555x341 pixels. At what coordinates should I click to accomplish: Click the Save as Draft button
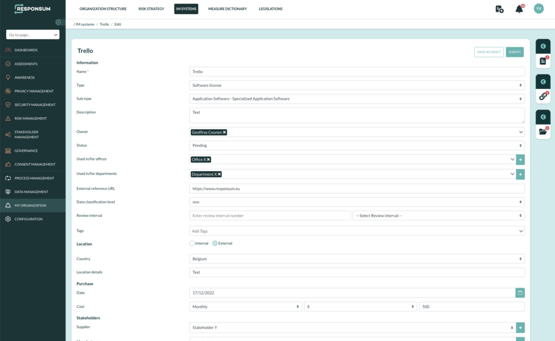[x=489, y=52]
